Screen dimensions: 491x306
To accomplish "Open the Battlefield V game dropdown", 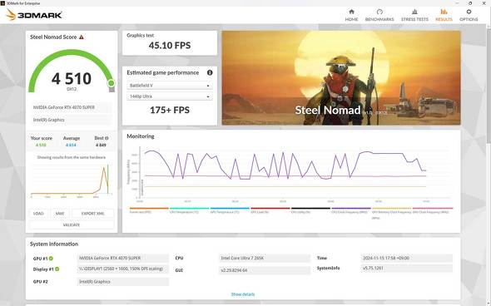I will [x=170, y=86].
